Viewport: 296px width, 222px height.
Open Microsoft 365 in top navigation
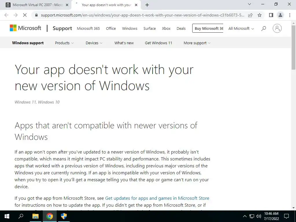click(x=88, y=29)
